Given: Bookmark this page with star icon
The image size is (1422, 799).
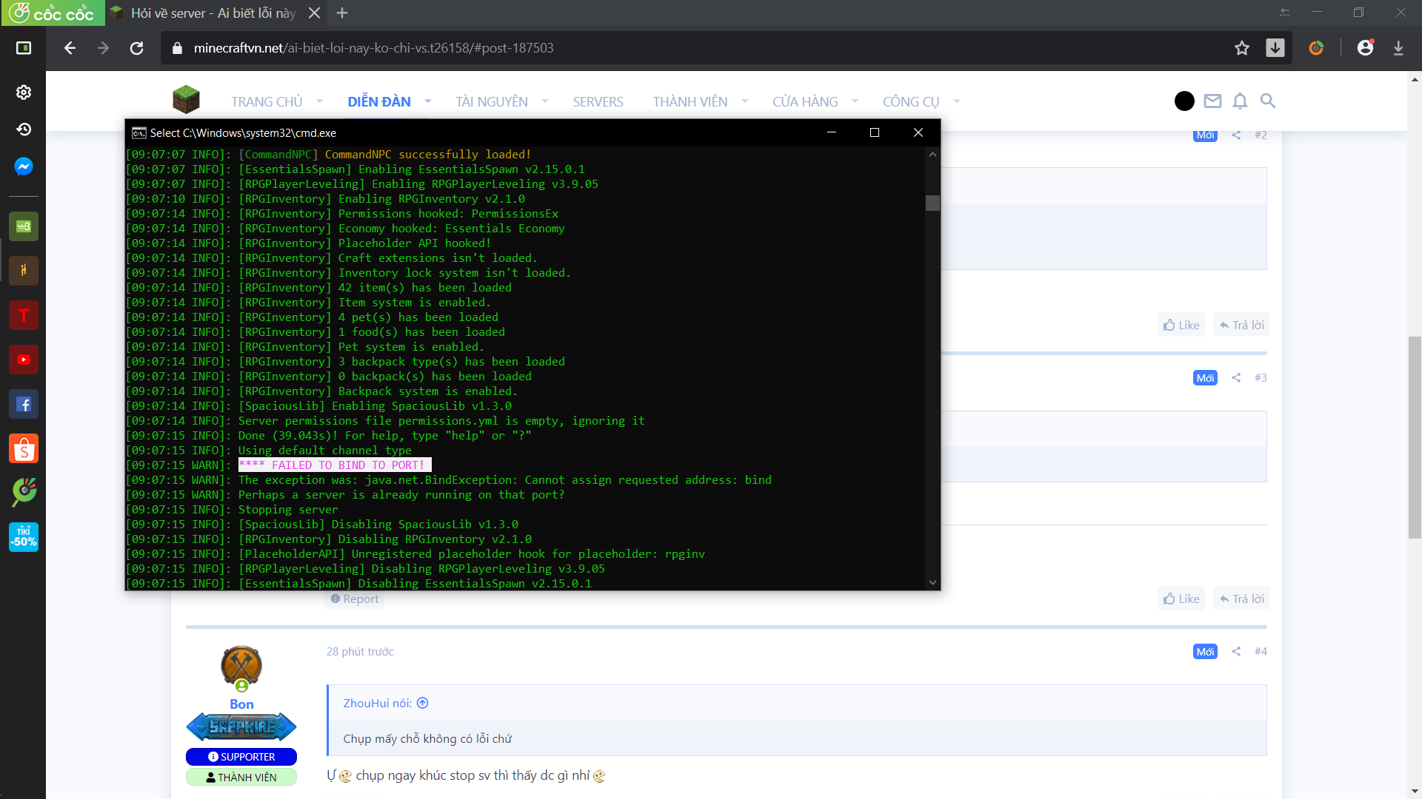Looking at the screenshot, I should (x=1242, y=48).
